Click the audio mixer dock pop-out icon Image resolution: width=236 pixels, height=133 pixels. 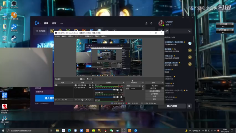tap(124, 83)
